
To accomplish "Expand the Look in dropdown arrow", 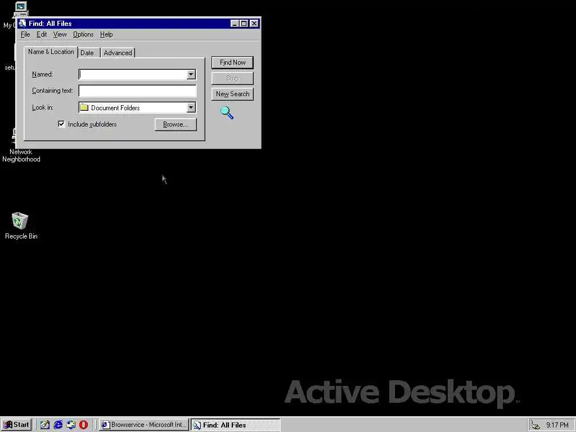I will (x=191, y=107).
